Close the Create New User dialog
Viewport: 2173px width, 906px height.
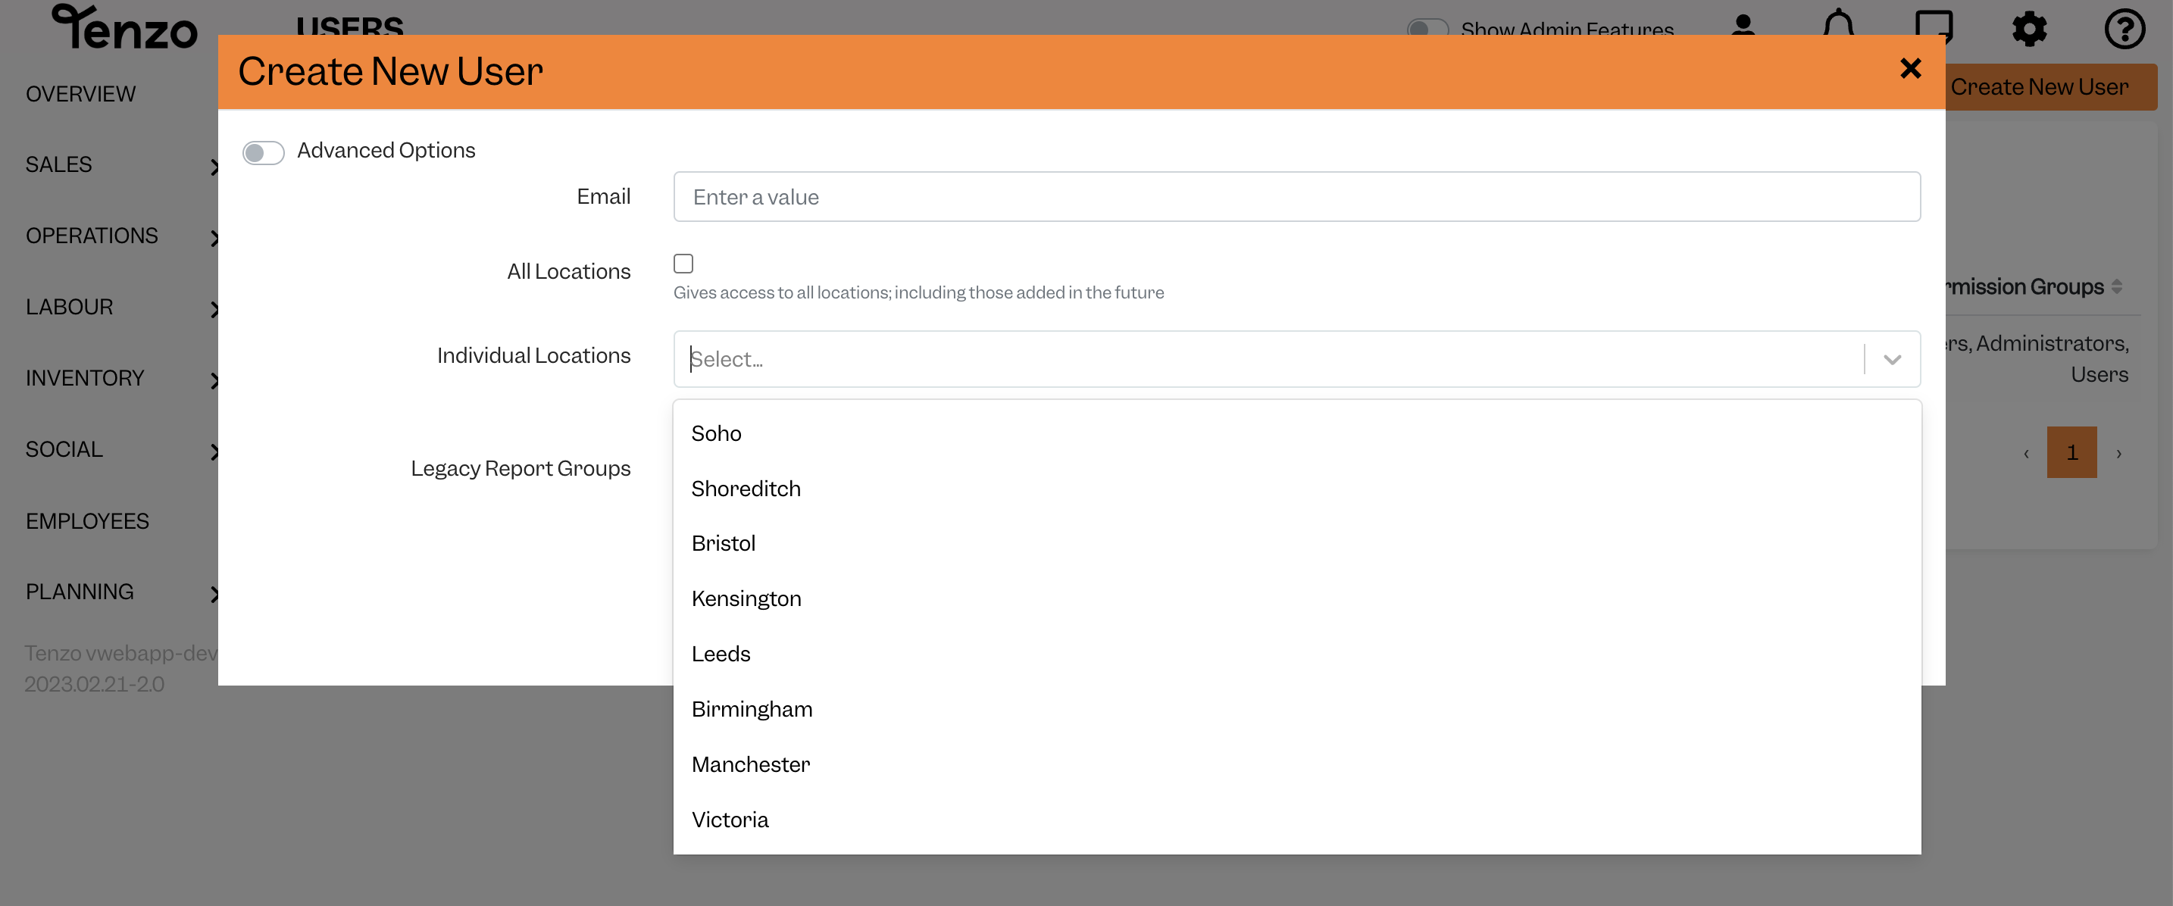[x=1910, y=68]
